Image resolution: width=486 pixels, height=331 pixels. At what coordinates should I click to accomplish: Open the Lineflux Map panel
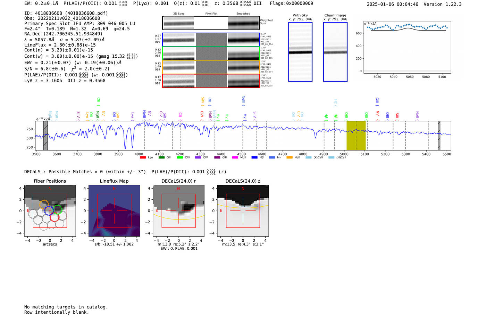coord(114,211)
